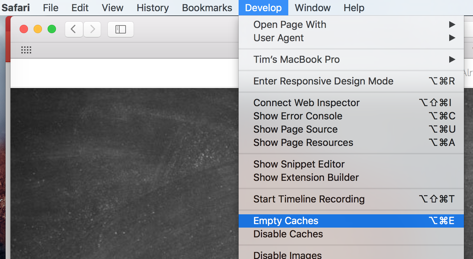Open the Help menu

(x=354, y=8)
